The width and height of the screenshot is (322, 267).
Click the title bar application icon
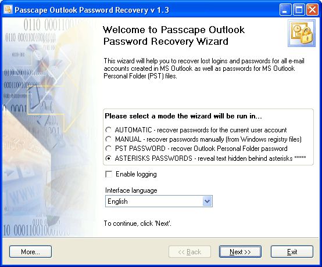coord(8,9)
